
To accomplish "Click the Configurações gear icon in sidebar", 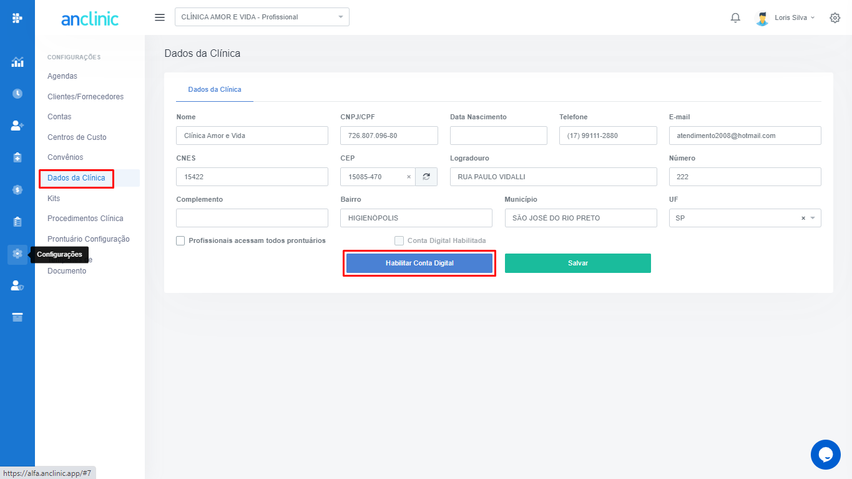I will tap(17, 254).
